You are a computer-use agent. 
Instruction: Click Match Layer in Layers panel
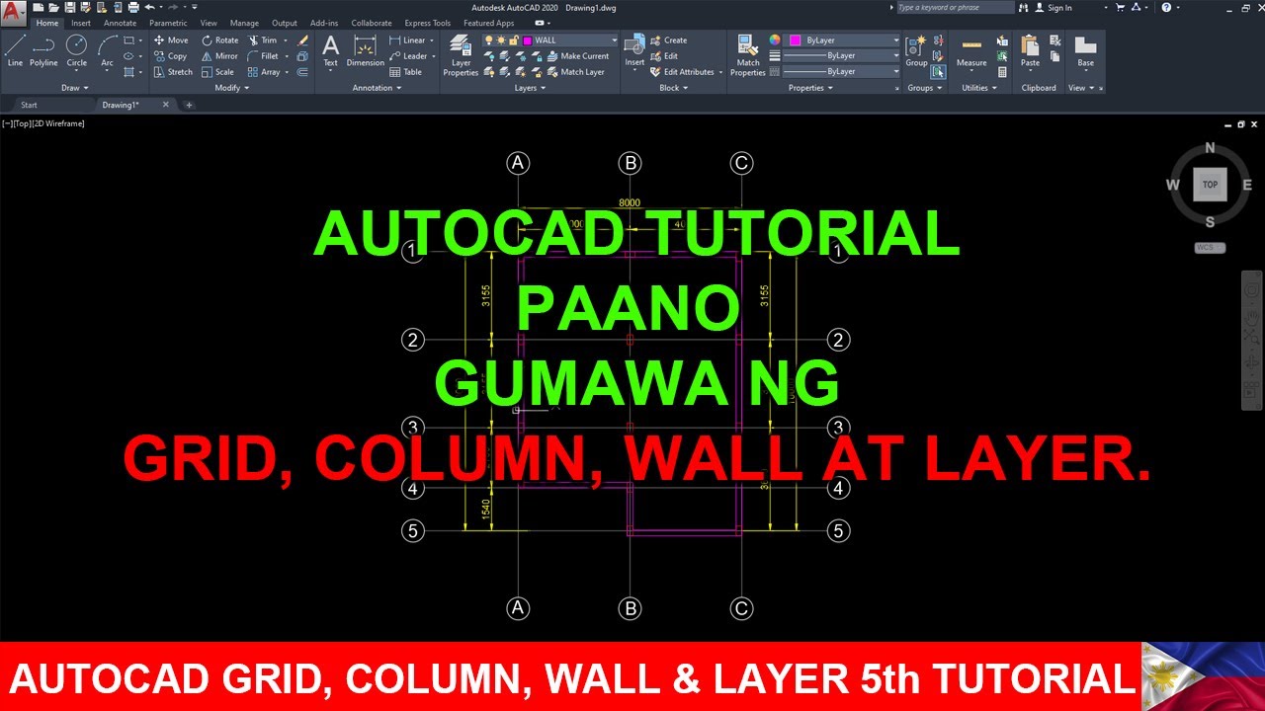tap(575, 72)
